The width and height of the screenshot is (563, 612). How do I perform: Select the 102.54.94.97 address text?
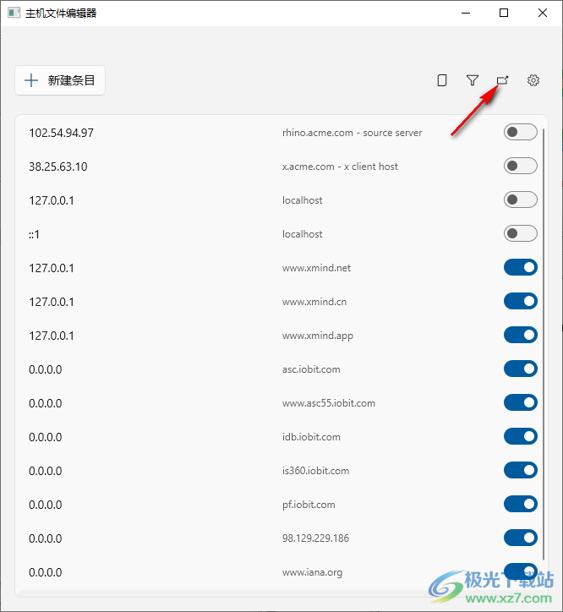(62, 133)
